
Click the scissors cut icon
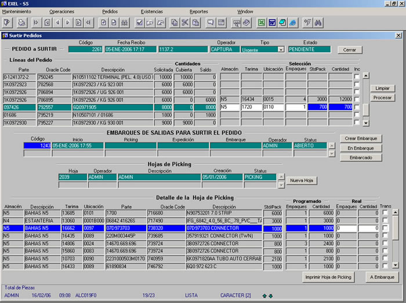[x=185, y=23]
